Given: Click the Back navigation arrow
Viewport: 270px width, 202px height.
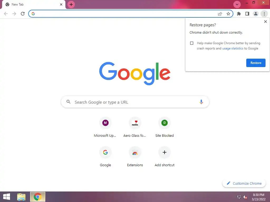Looking at the screenshot, I should [x=6, y=14].
